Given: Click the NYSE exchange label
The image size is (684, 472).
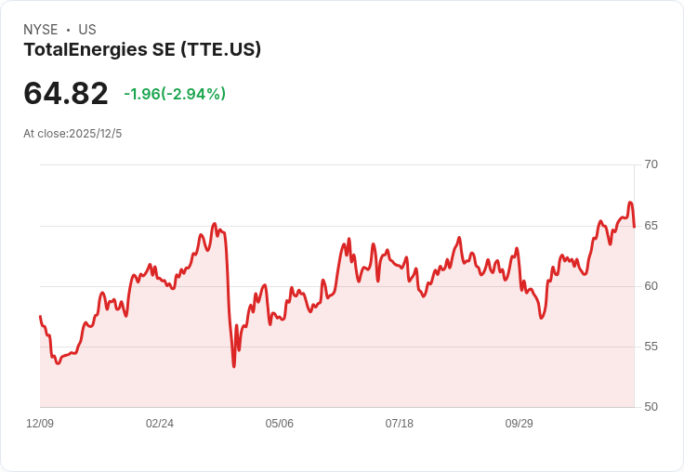Looking at the screenshot, I should click(x=41, y=29).
